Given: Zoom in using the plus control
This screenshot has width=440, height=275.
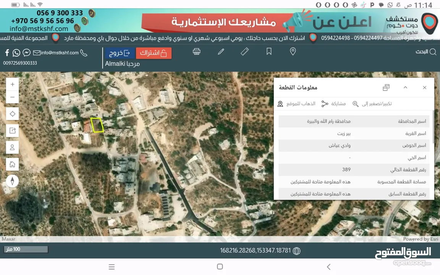Looking at the screenshot, I should point(12,84).
